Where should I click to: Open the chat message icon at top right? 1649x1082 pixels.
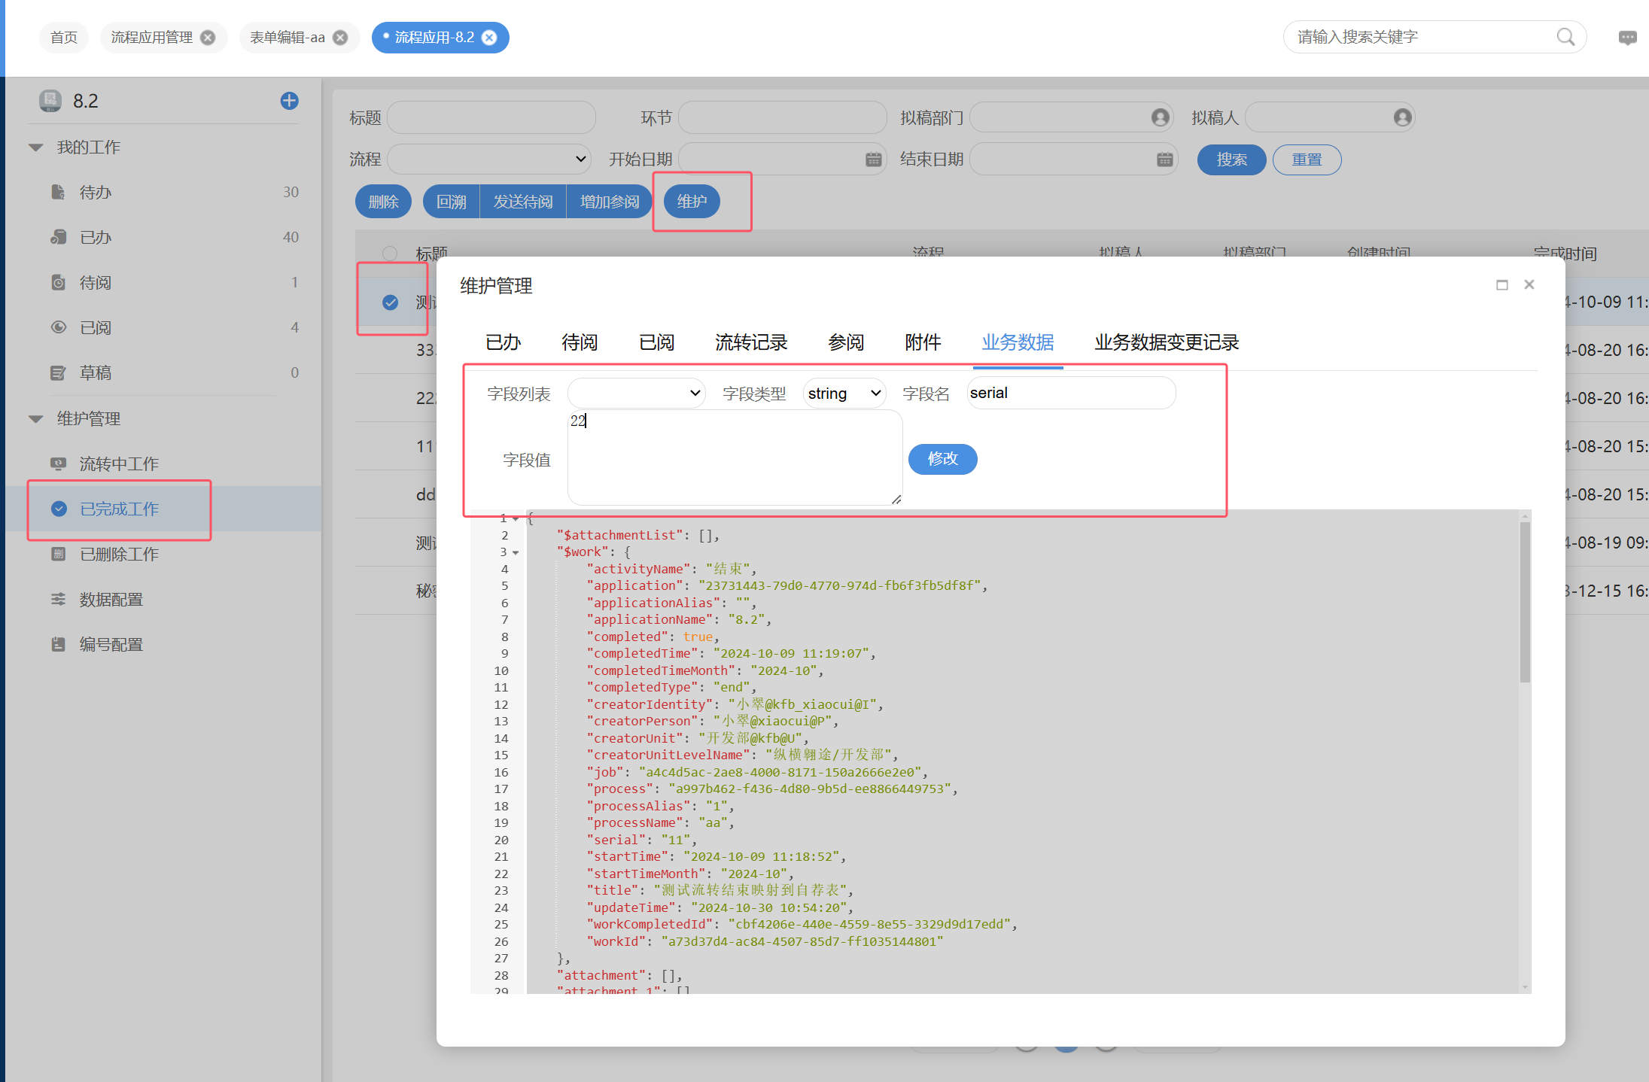[x=1627, y=38]
